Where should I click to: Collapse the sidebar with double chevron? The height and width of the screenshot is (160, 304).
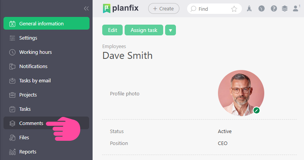tap(86, 8)
